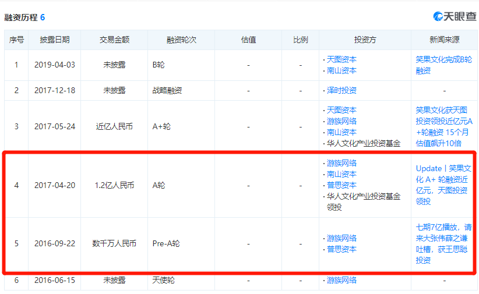
Task: Open the 笑果文化获天图投资领投 news article
Action: click(443, 126)
